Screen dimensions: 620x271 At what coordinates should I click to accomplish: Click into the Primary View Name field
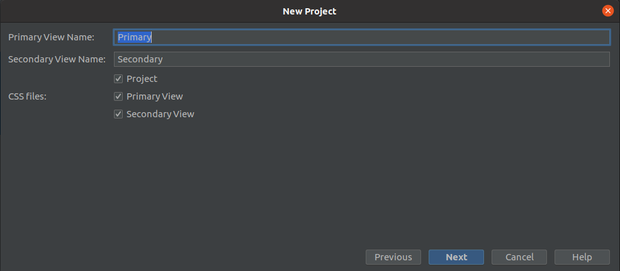362,37
